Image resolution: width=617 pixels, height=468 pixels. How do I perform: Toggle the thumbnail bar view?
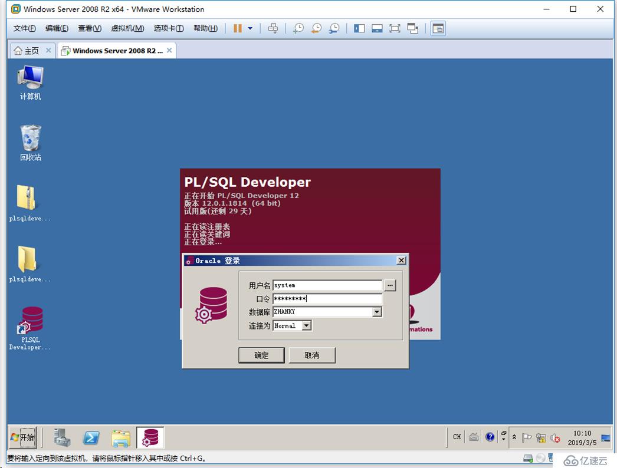point(377,28)
